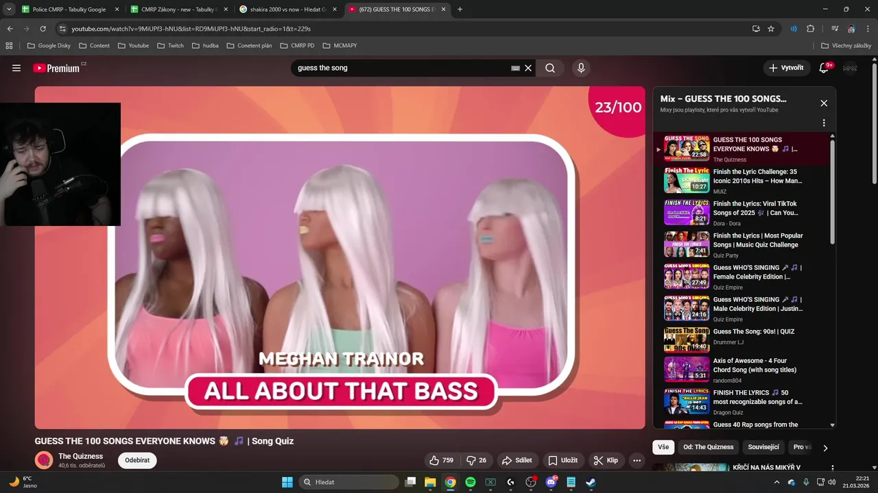878x493 pixels.
Task: Open the blue sound-wave extension icon
Action: click(794, 29)
